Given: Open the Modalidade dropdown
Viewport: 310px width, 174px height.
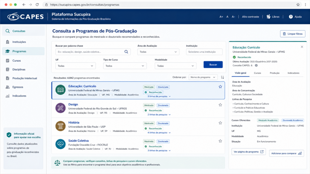Looking at the screenshot, I should tap(176, 66).
